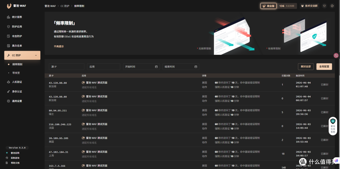The height and width of the screenshot is (169, 340).
Task: Open 技术交流群 button
Action: (309, 6)
